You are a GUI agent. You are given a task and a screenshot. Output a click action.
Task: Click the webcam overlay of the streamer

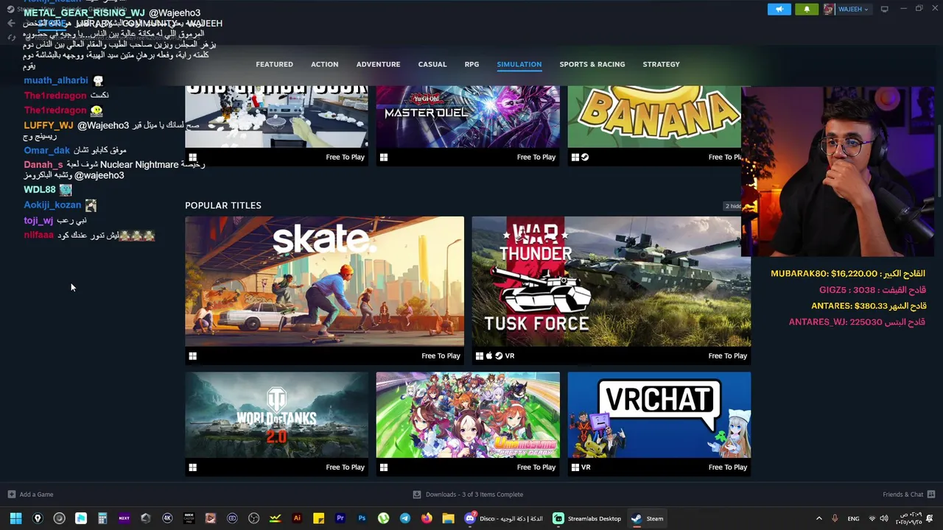click(838, 171)
